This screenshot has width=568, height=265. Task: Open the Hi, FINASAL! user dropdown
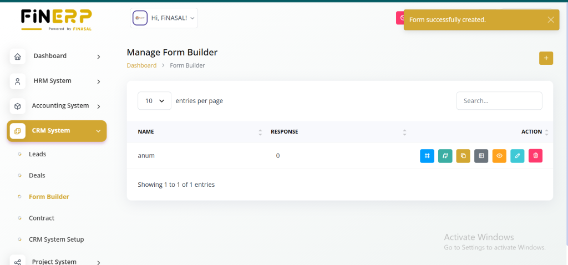[x=164, y=18]
